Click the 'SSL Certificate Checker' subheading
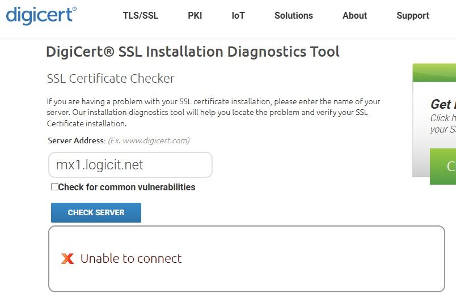 [111, 78]
